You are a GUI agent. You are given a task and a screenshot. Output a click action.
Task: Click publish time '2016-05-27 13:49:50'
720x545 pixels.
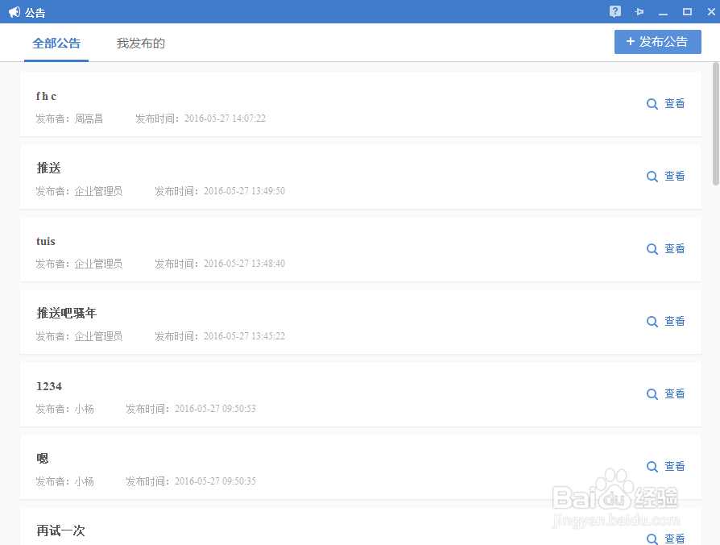click(244, 191)
